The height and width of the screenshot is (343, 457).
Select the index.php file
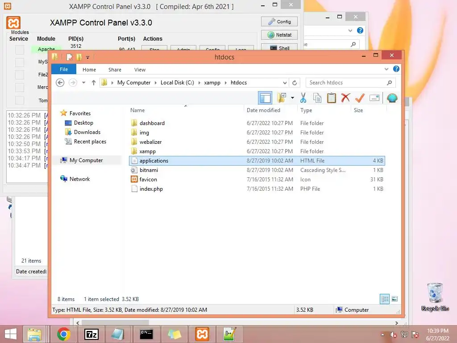click(257, 189)
